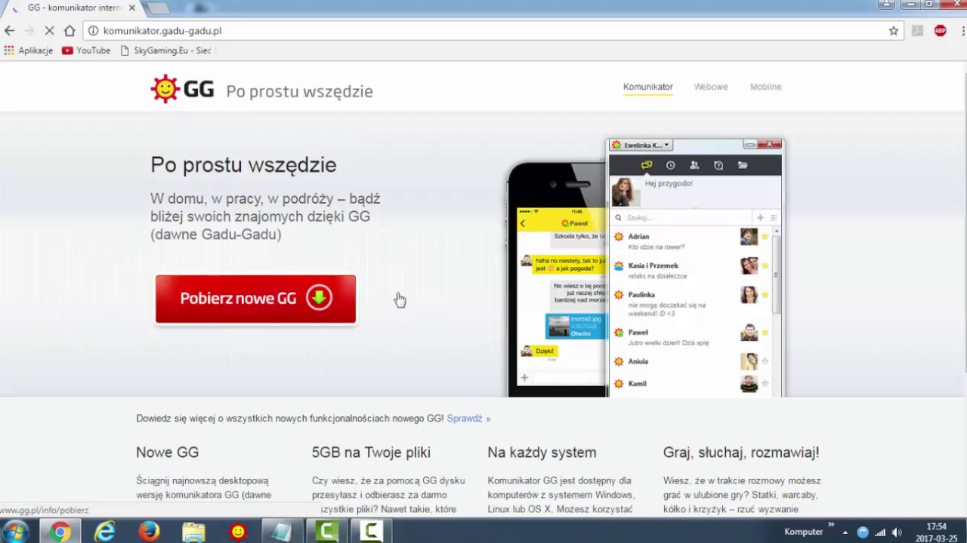967x543 pixels.
Task: Click the Na każdy system heading
Action: tap(542, 452)
